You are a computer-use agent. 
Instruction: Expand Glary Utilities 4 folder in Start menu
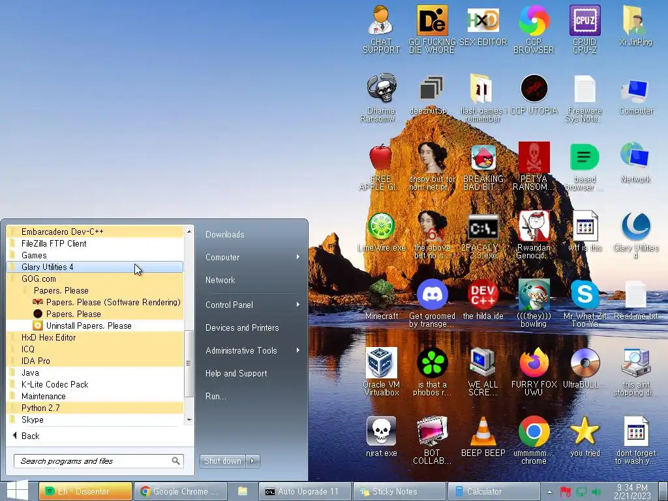pos(95,267)
